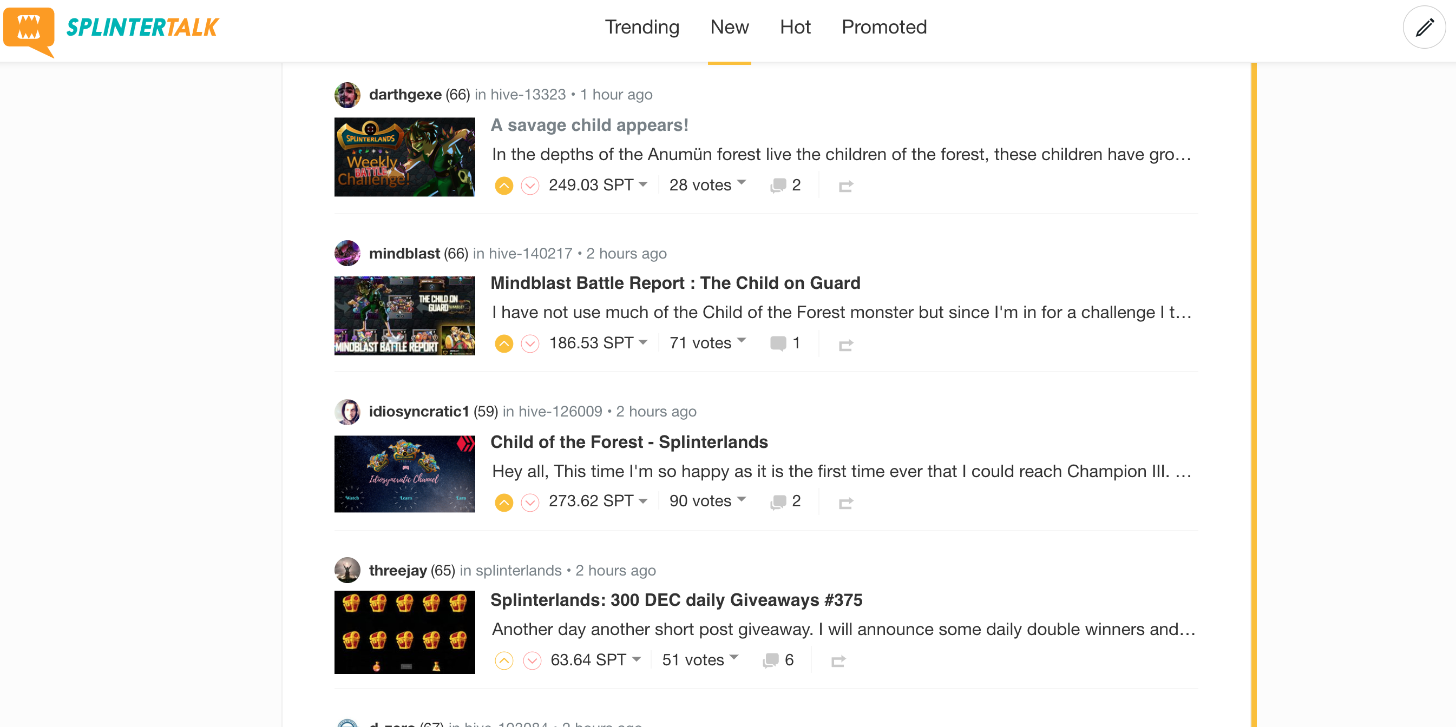
Task: Open 'Mindblast Battle Report : The Child on Guard'
Action: tap(675, 283)
